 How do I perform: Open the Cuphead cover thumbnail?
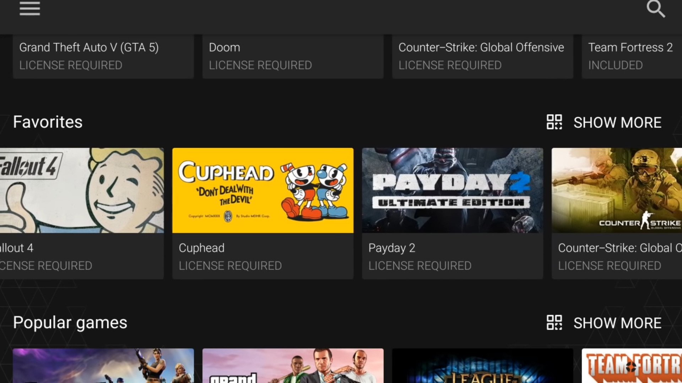263,190
